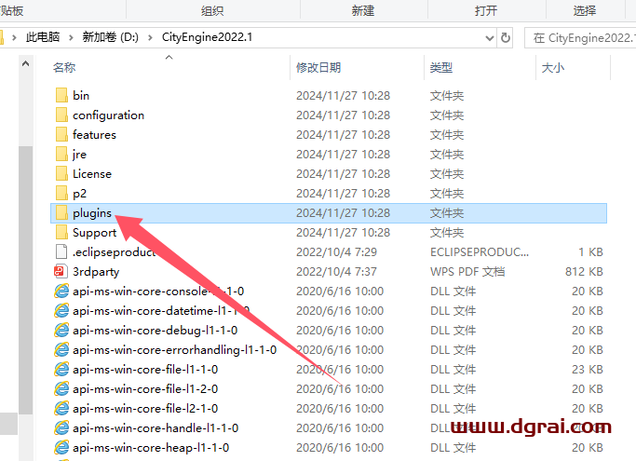Select the Support folder name
The image size is (636, 461).
[x=94, y=233]
